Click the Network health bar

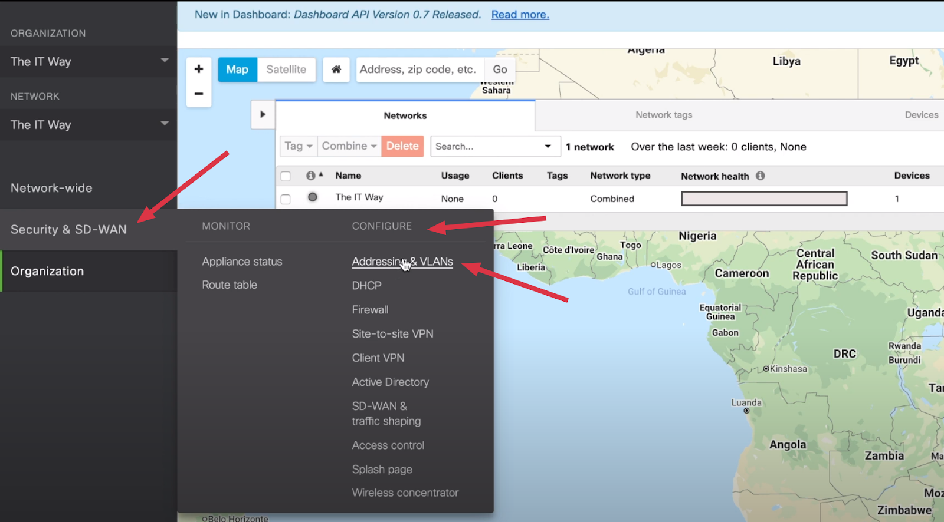(764, 199)
